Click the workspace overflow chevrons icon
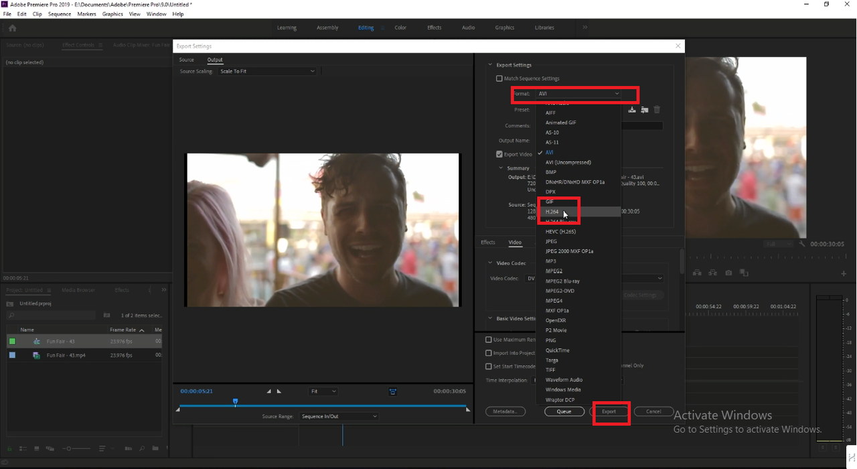The width and height of the screenshot is (857, 469). click(x=585, y=27)
